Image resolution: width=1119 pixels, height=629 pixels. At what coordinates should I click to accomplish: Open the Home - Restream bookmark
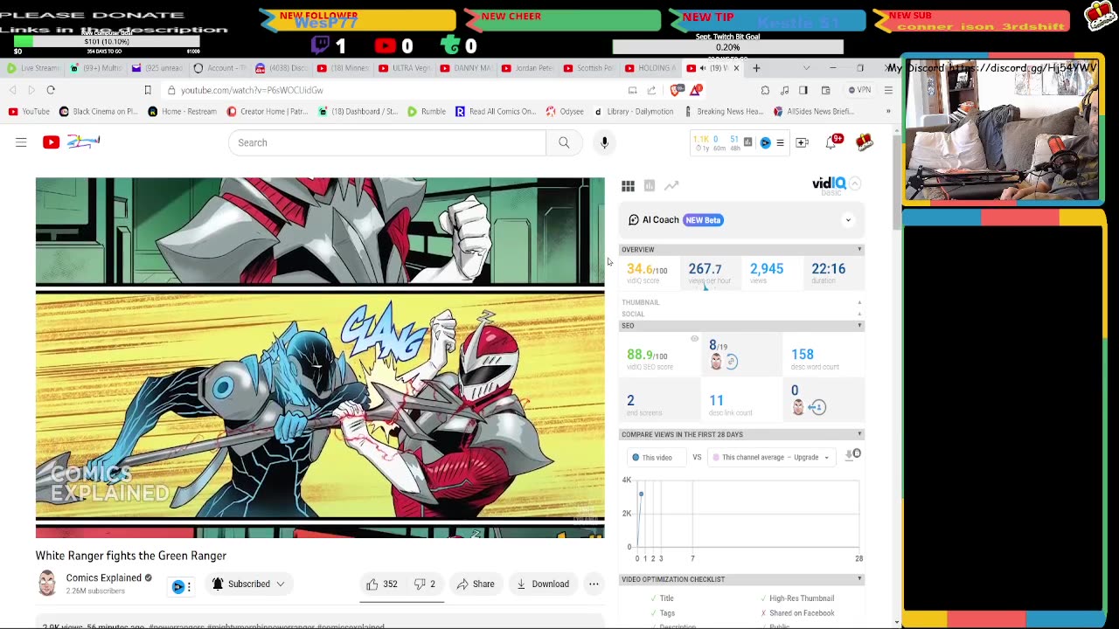182,112
